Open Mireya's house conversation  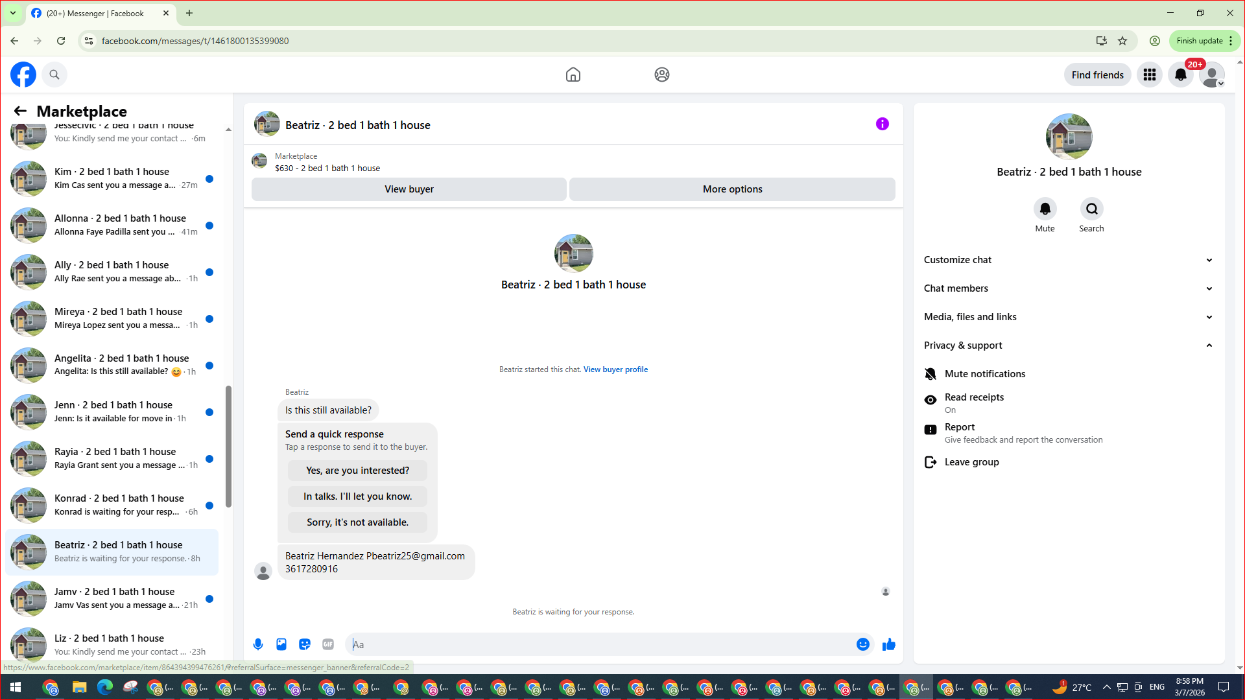(x=112, y=318)
